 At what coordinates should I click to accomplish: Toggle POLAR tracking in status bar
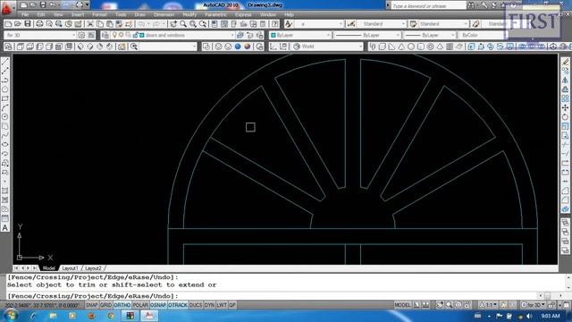(x=140, y=305)
